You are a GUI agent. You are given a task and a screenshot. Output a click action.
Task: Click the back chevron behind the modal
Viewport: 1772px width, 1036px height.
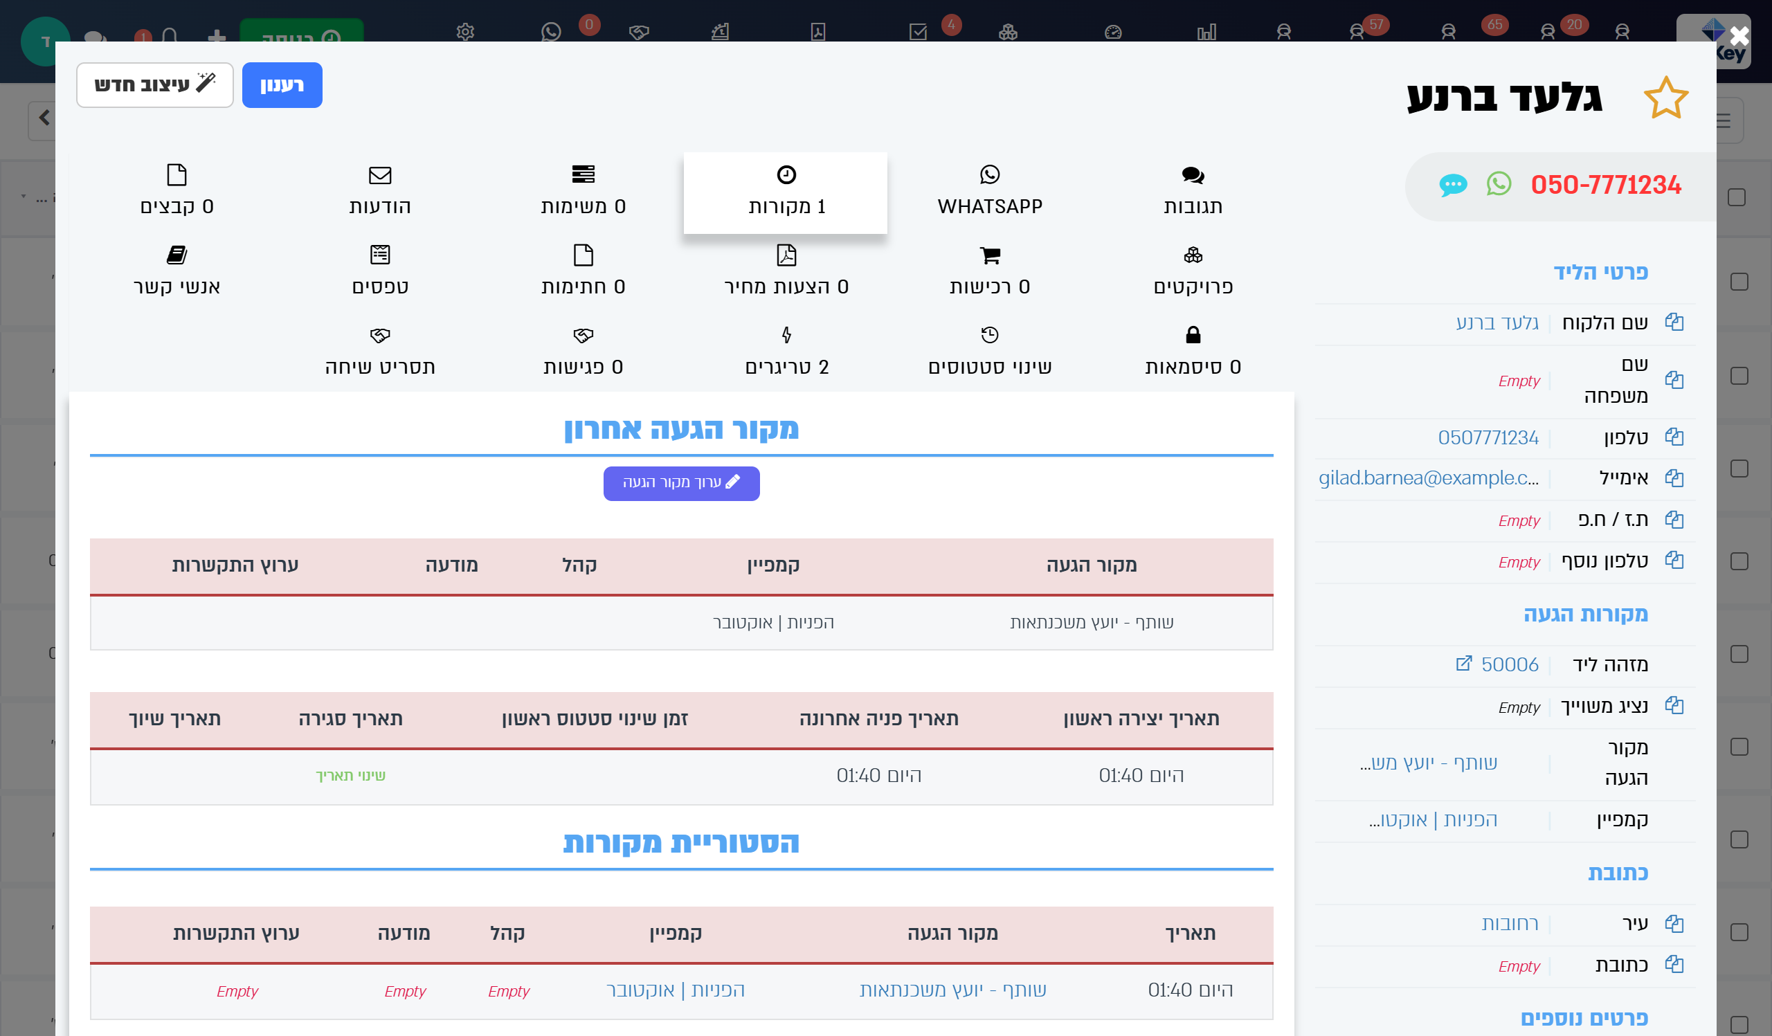(44, 118)
